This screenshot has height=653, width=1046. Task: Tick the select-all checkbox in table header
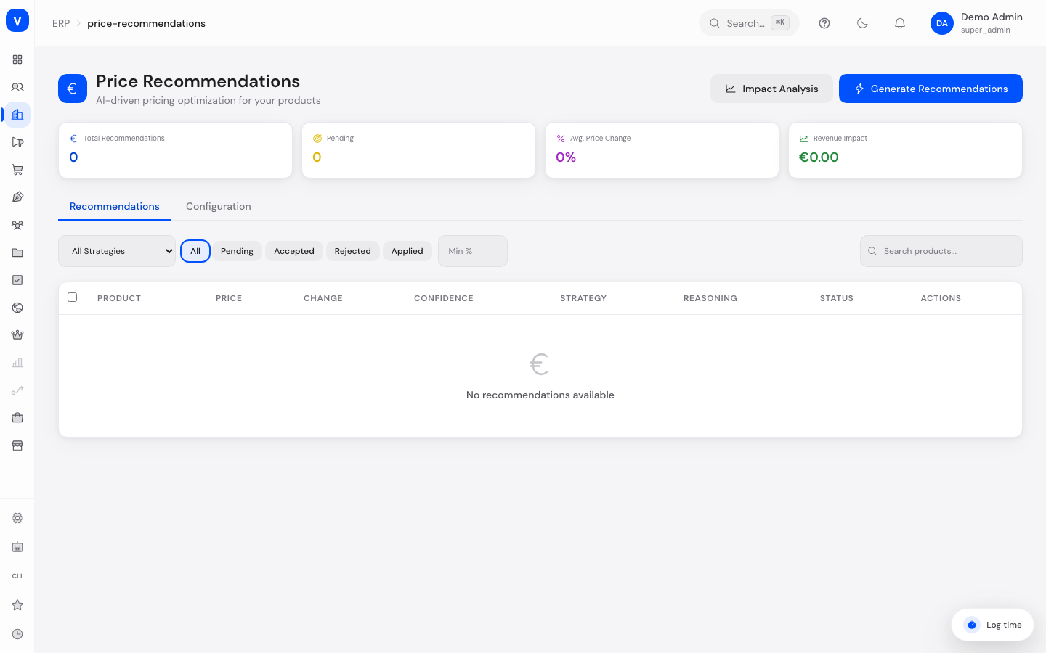pyautogui.click(x=72, y=297)
